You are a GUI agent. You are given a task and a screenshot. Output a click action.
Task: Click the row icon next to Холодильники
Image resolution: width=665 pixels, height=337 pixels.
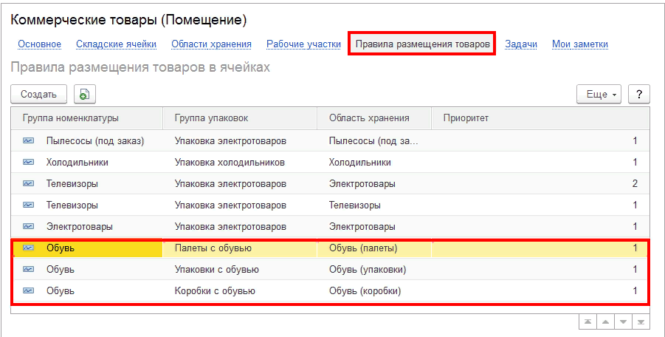(29, 162)
